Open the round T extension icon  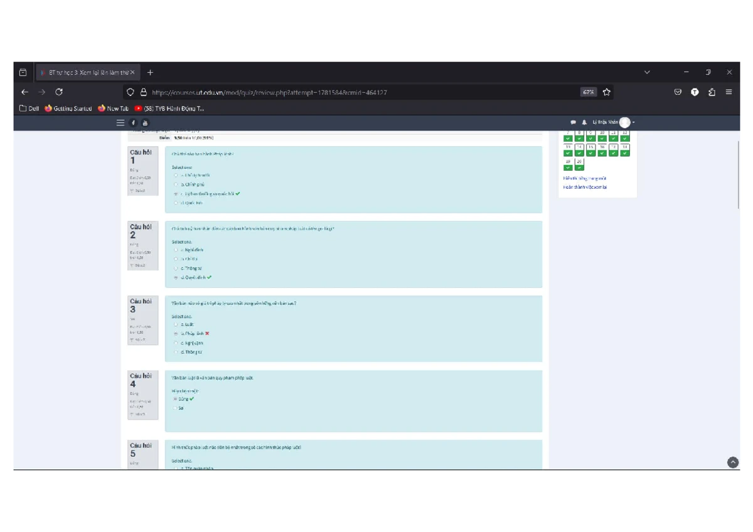[695, 92]
